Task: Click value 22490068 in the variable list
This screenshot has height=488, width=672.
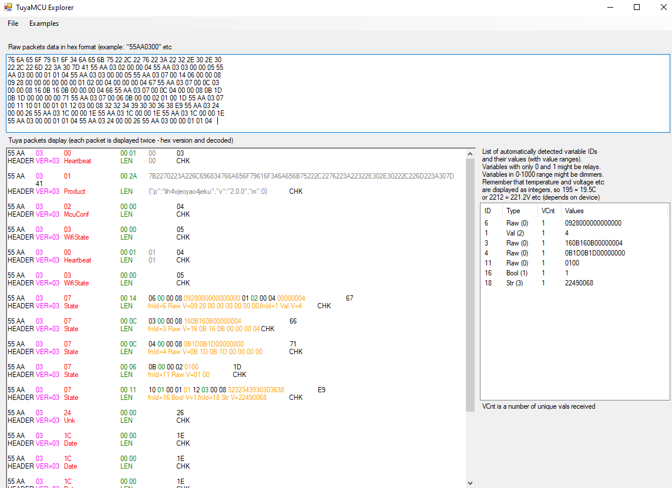Action: tap(579, 283)
